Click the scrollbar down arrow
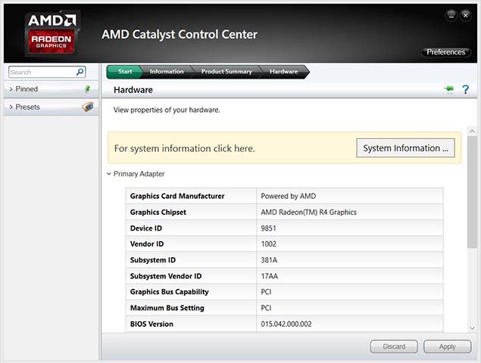Image resolution: width=481 pixels, height=363 pixels. (472, 328)
